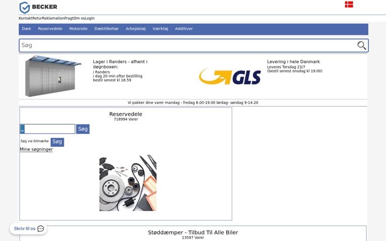The width and height of the screenshot is (386, 241).
Task: Open the Dæktilbehør menu item
Action: tap(107, 29)
